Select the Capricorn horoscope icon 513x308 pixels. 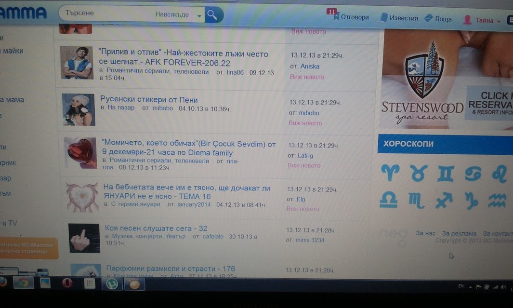point(471,201)
